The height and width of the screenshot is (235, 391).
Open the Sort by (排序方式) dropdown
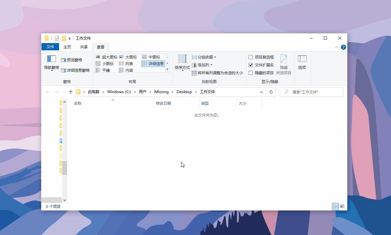[x=182, y=63]
